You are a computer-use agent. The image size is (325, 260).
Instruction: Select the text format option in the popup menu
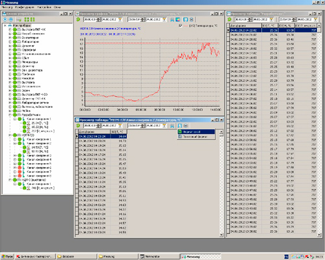(196, 136)
